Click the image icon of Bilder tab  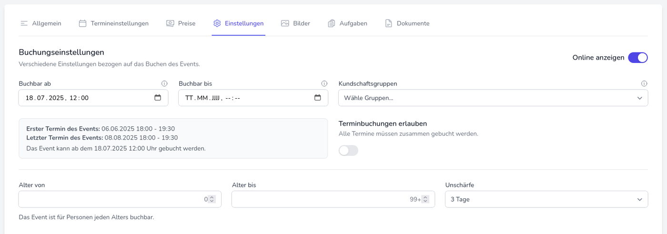coord(285,23)
